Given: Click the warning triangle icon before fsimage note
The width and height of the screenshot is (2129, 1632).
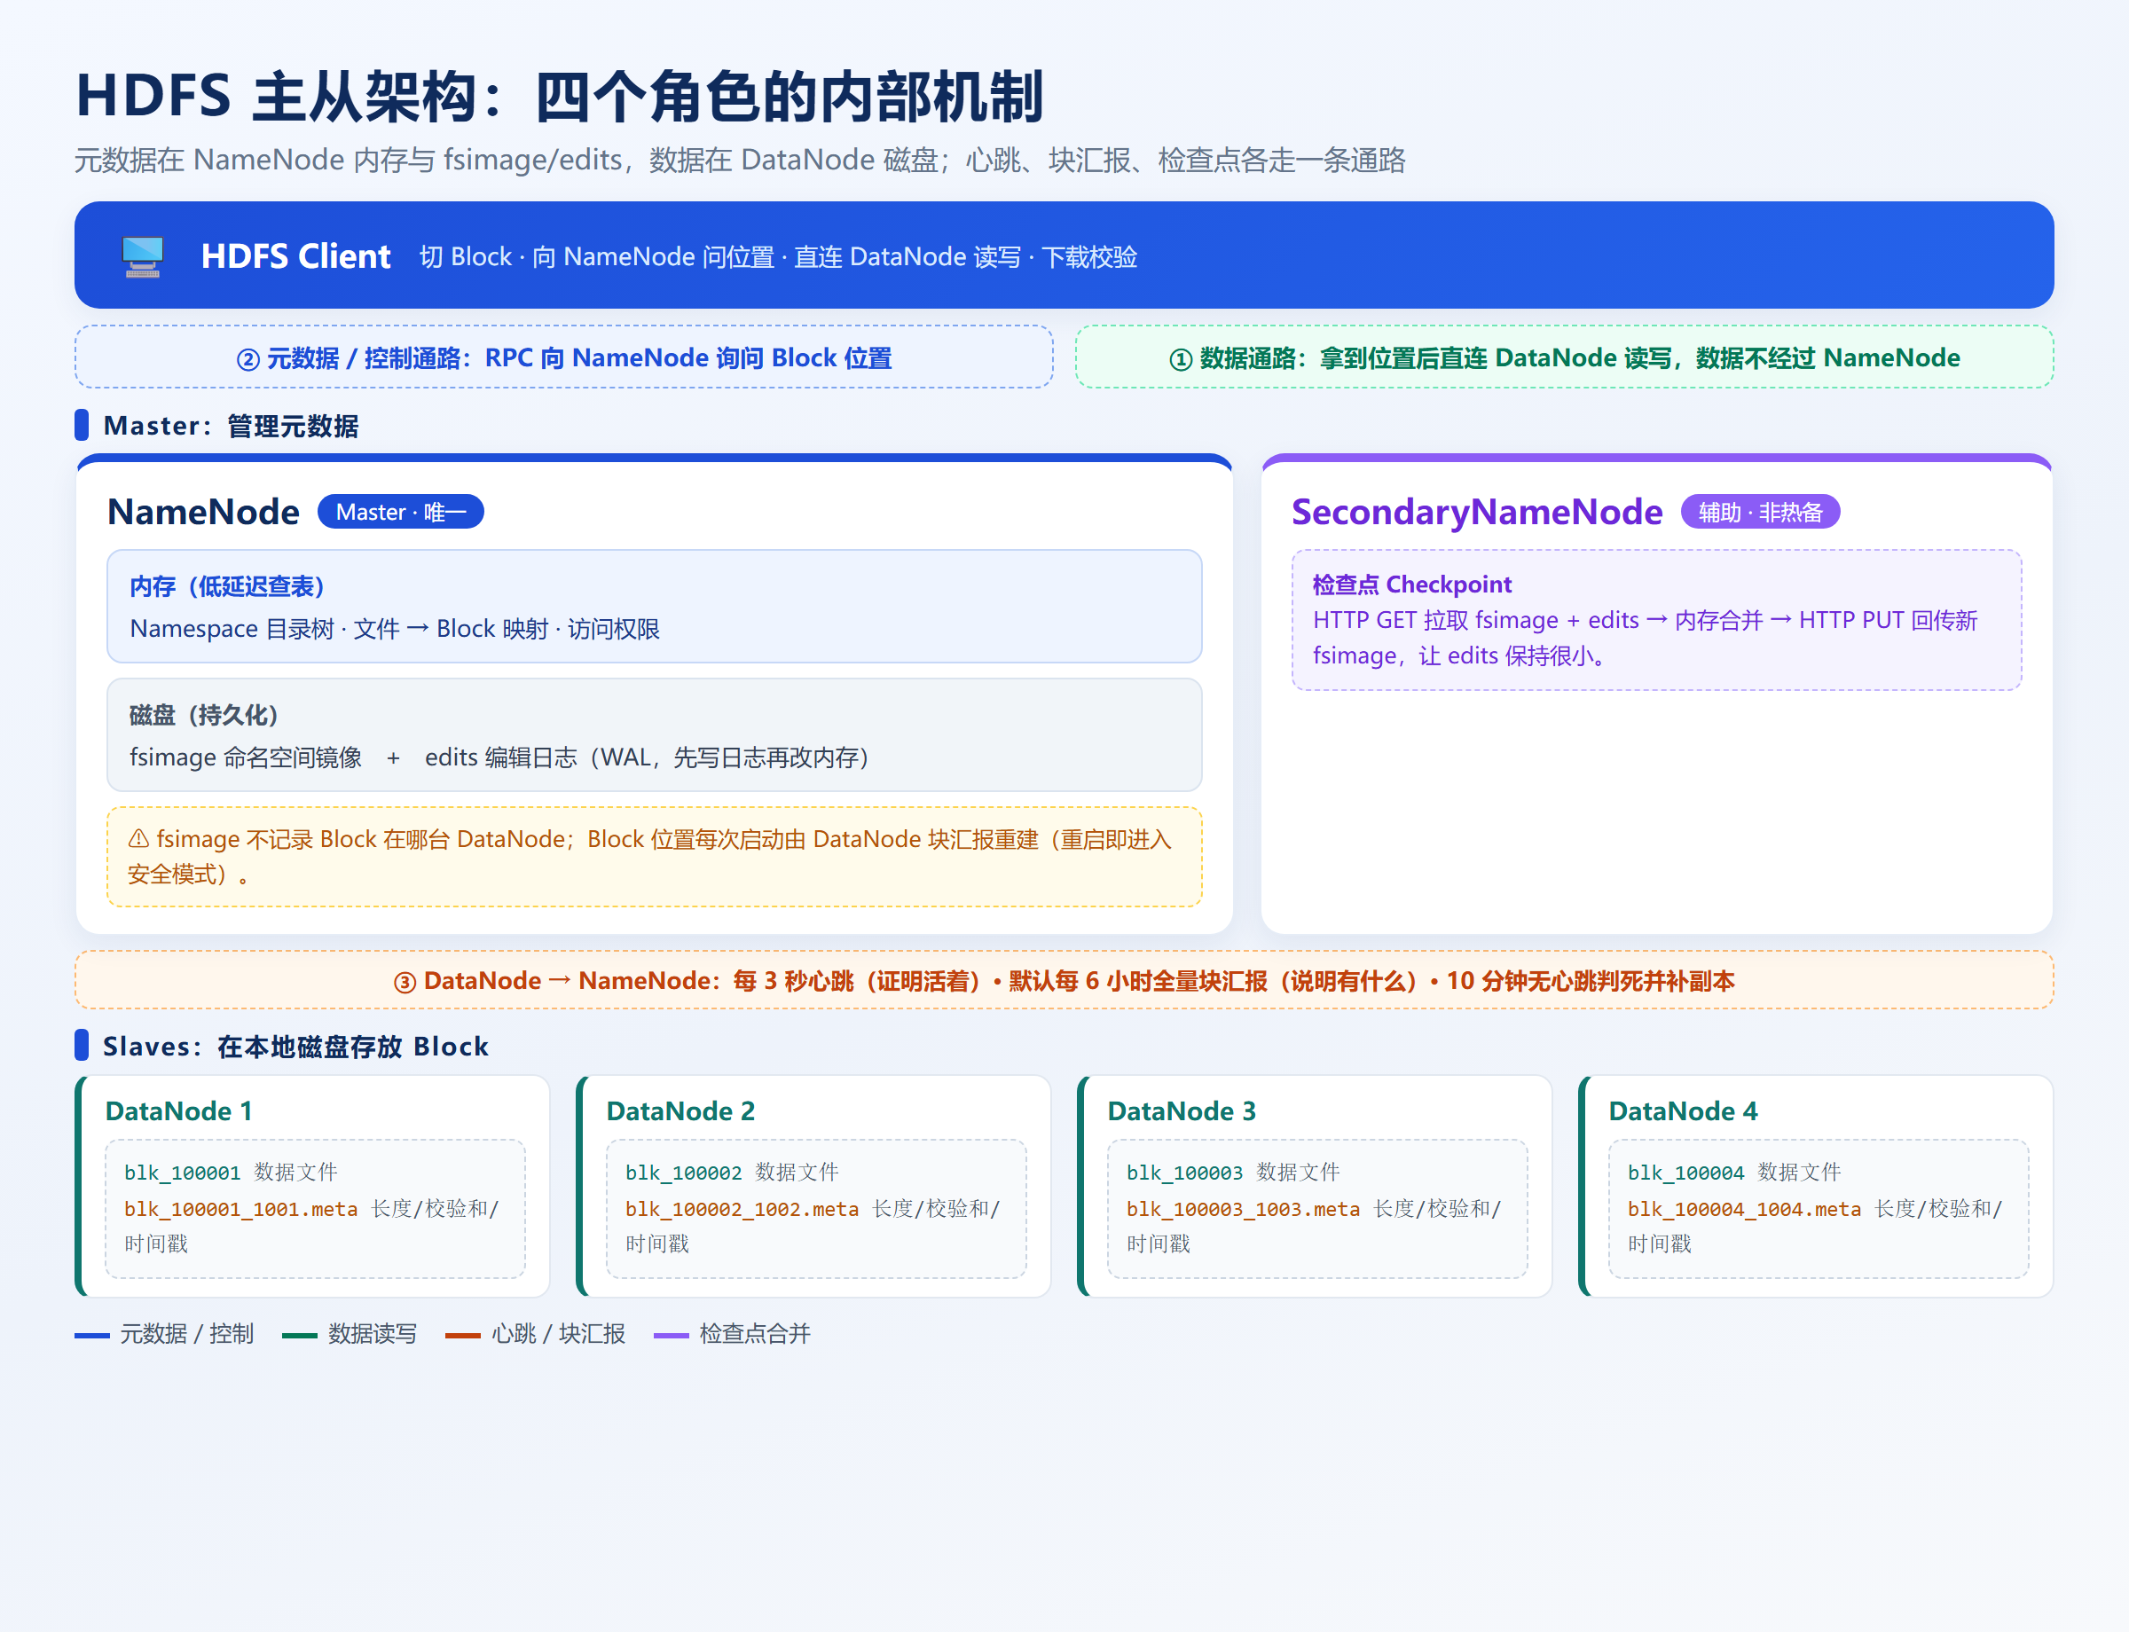Looking at the screenshot, I should point(139,838).
